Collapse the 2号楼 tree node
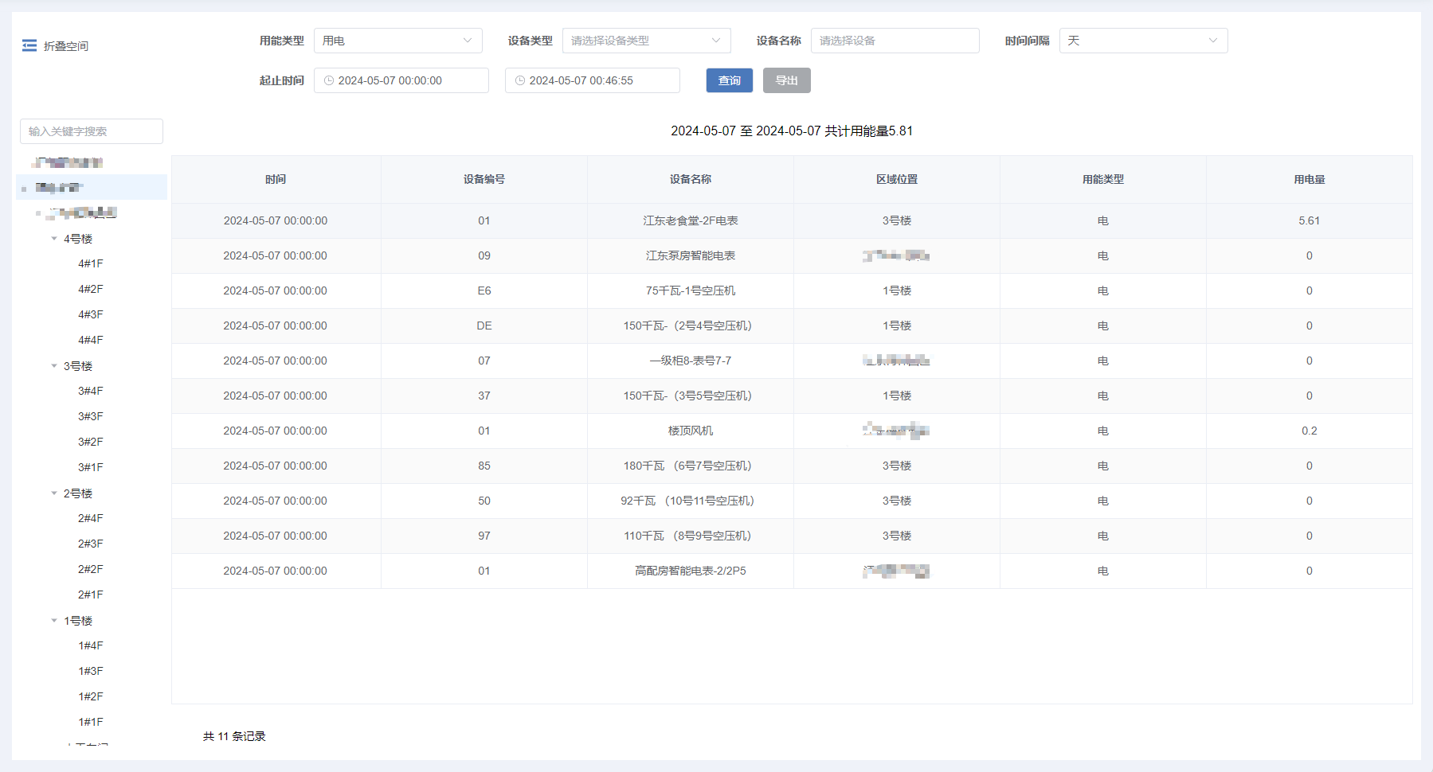Viewport: 1433px width, 772px height. (54, 493)
